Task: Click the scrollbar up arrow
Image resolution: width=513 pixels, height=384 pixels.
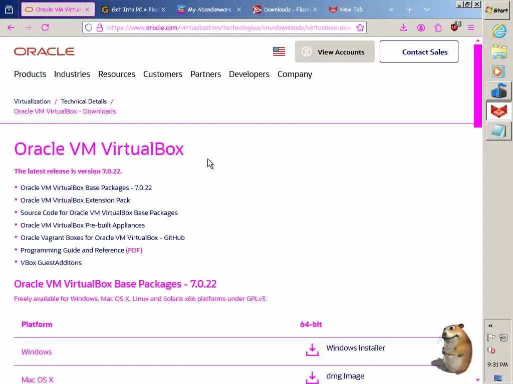Action: tap(477, 41)
